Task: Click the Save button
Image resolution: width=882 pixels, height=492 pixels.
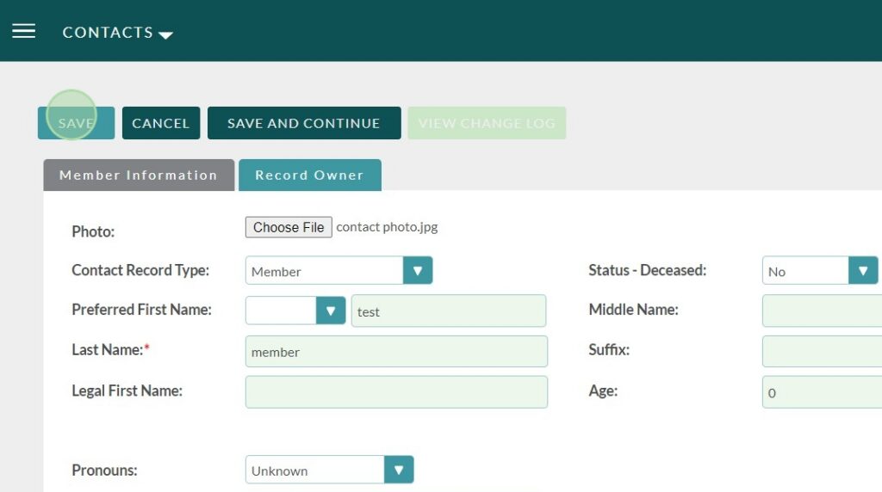Action: [x=76, y=123]
